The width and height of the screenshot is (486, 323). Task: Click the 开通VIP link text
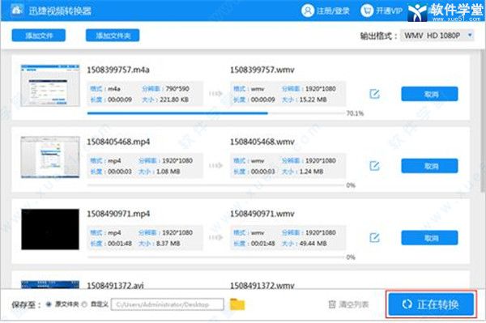click(x=389, y=11)
